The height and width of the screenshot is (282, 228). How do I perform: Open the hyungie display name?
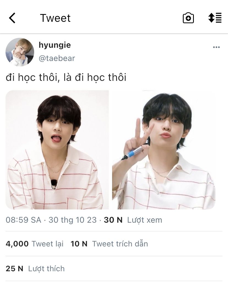(x=55, y=45)
